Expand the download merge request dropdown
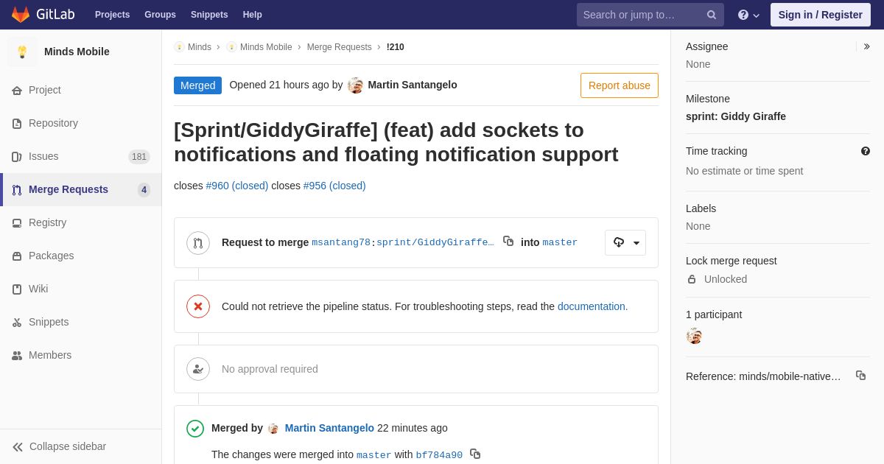Image resolution: width=884 pixels, height=464 pixels. [625, 242]
